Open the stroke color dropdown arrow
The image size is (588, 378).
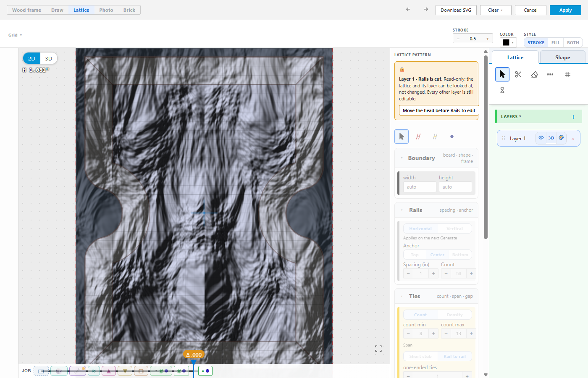tap(513, 43)
